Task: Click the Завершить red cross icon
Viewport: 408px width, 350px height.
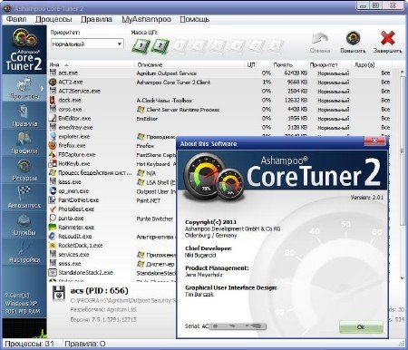Action: point(387,39)
